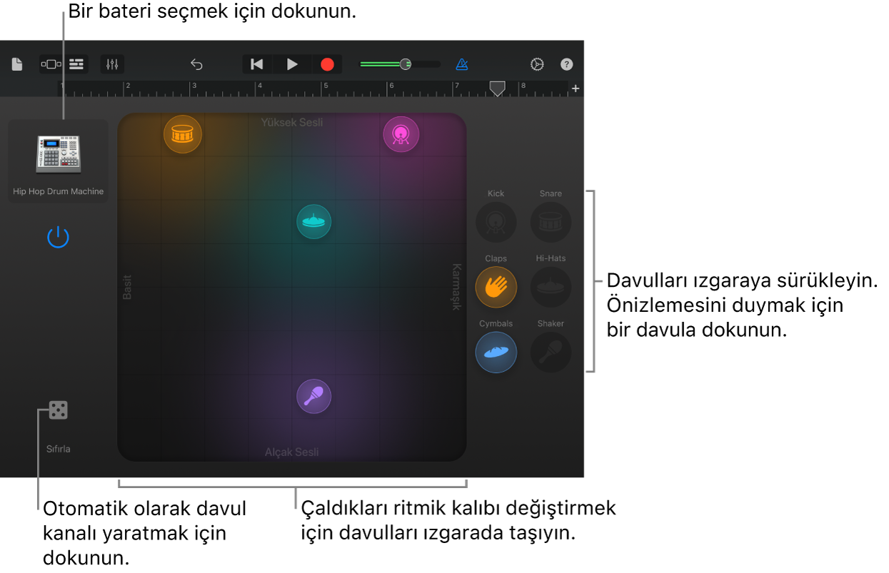This screenshot has height=573, width=889.
Task: Adjust the green volume slider
Action: pos(404,64)
